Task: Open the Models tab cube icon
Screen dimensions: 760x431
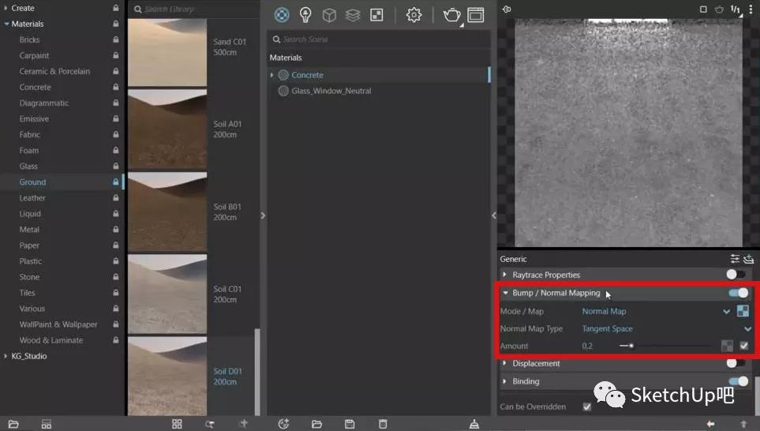Action: (x=329, y=15)
